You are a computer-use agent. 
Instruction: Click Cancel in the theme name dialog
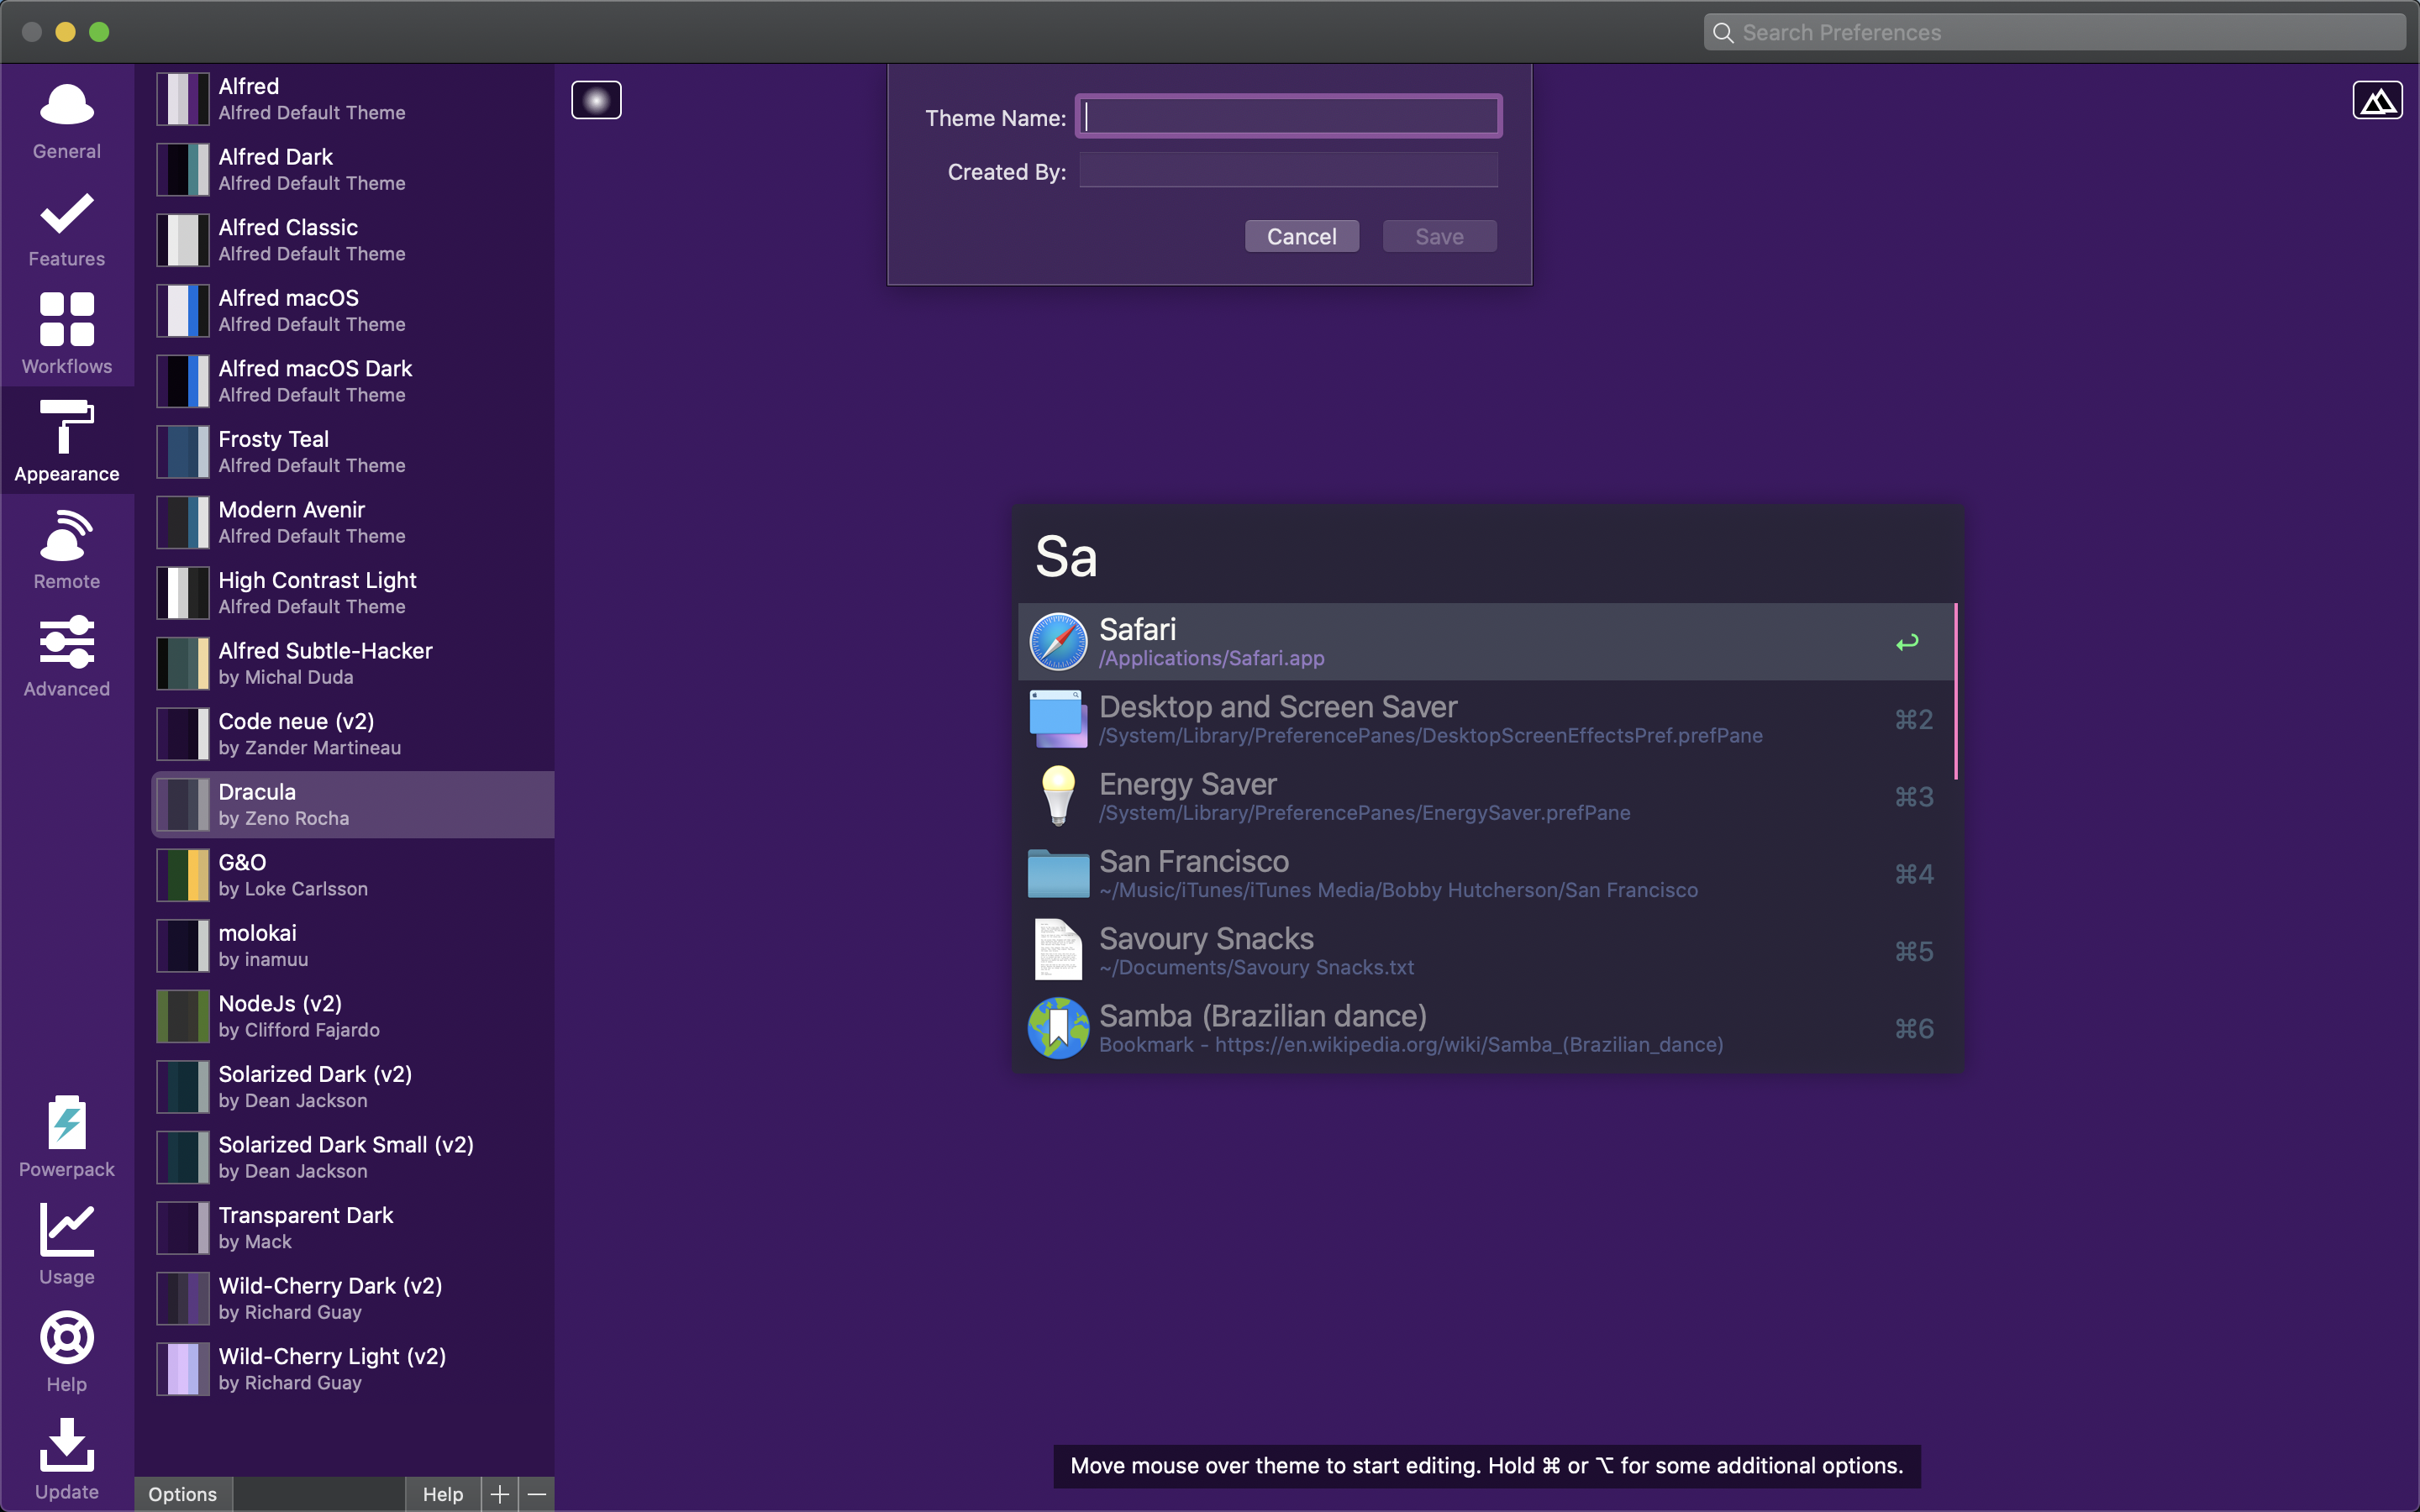(1301, 236)
